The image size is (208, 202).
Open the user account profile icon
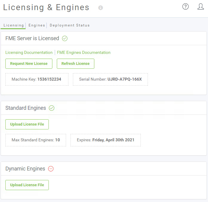tap(201, 7)
